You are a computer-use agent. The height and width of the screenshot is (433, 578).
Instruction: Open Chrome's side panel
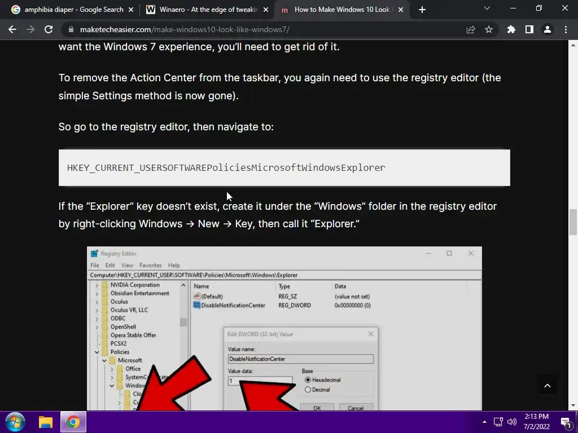tap(529, 29)
